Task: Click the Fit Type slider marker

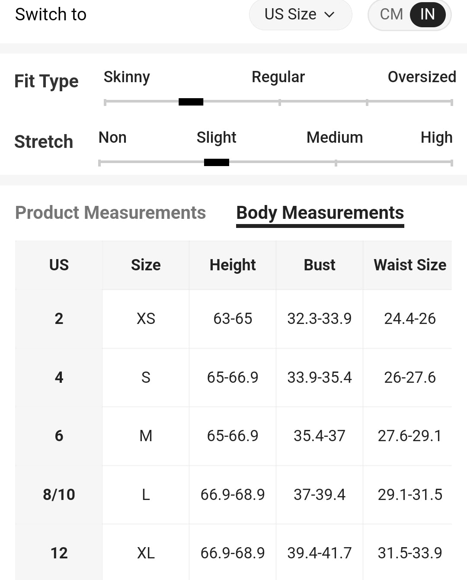Action: click(x=191, y=102)
